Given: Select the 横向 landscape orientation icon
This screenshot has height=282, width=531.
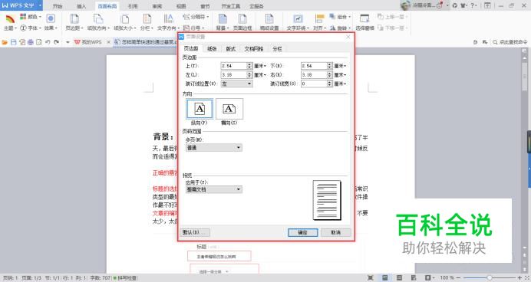Looking at the screenshot, I should pos(229,109).
